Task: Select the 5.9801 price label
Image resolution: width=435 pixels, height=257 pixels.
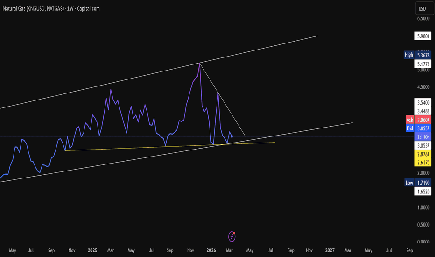Action: 423,36
